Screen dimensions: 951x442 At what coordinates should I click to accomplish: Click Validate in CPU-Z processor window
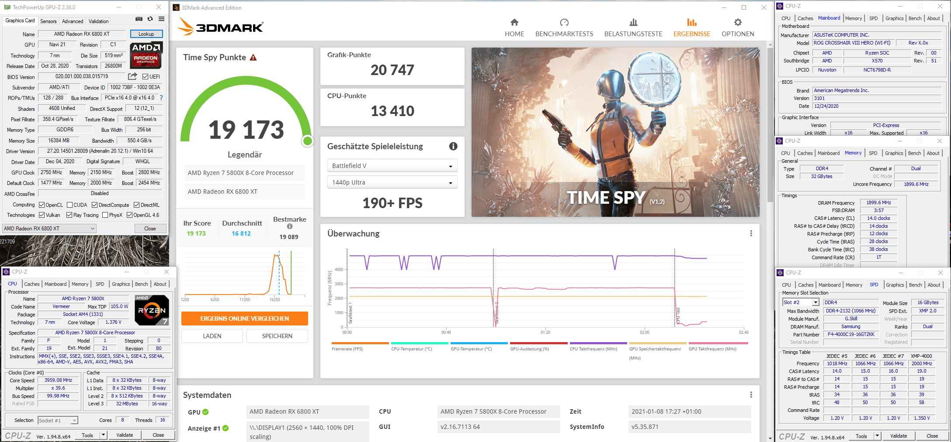point(125,435)
